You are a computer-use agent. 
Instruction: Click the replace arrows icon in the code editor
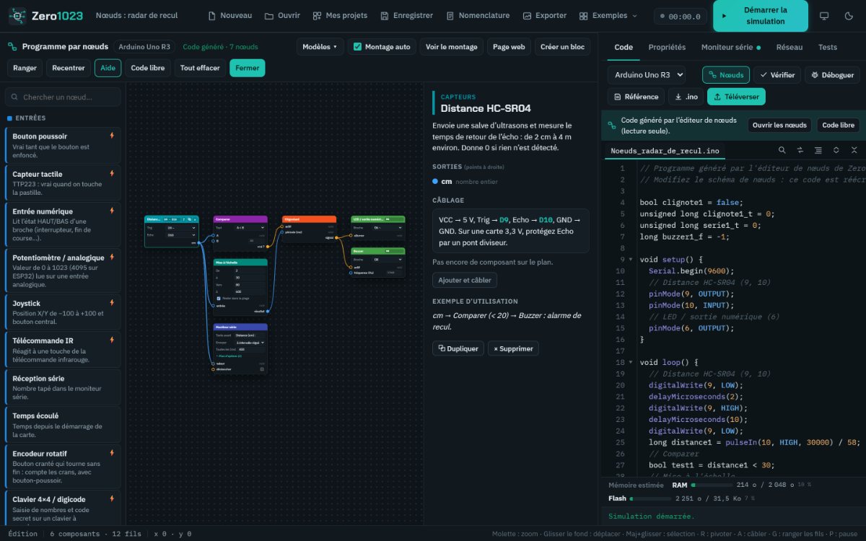tap(800, 150)
